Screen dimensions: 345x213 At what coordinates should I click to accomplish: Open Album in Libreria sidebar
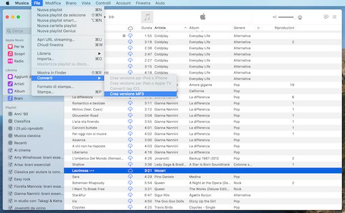pos(19,91)
